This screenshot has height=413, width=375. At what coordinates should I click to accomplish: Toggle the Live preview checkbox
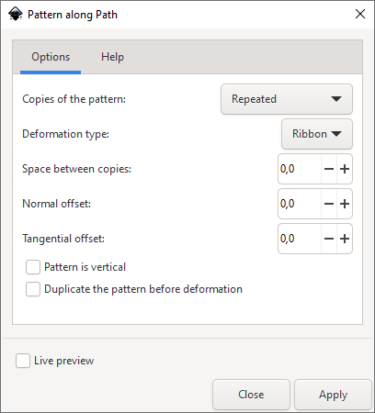pos(23,361)
